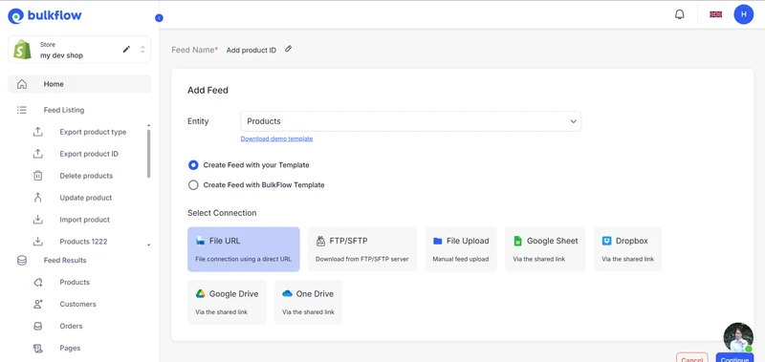Click the bulkflow logo
765x362 pixels.
tap(45, 15)
